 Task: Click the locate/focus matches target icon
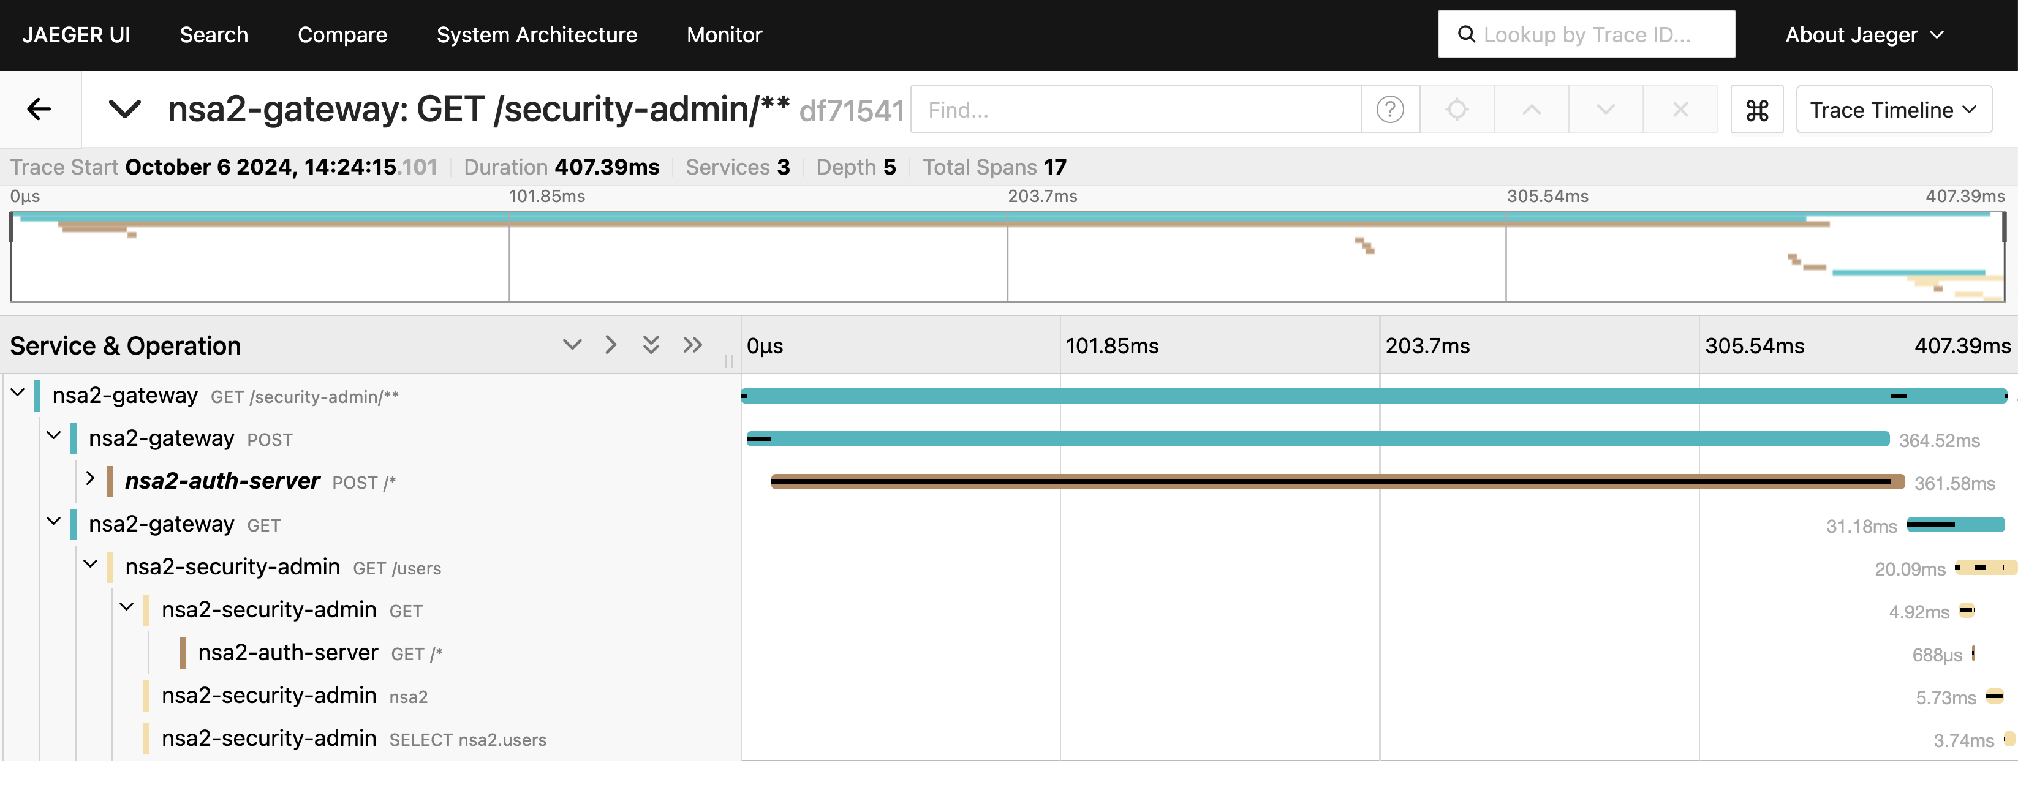pyautogui.click(x=1456, y=110)
